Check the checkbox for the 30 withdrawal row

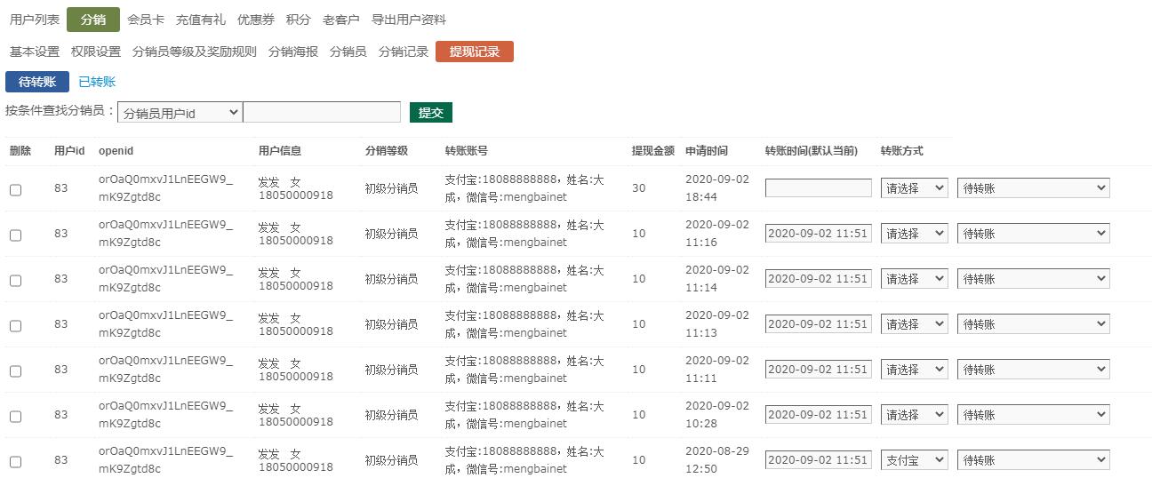(15, 190)
